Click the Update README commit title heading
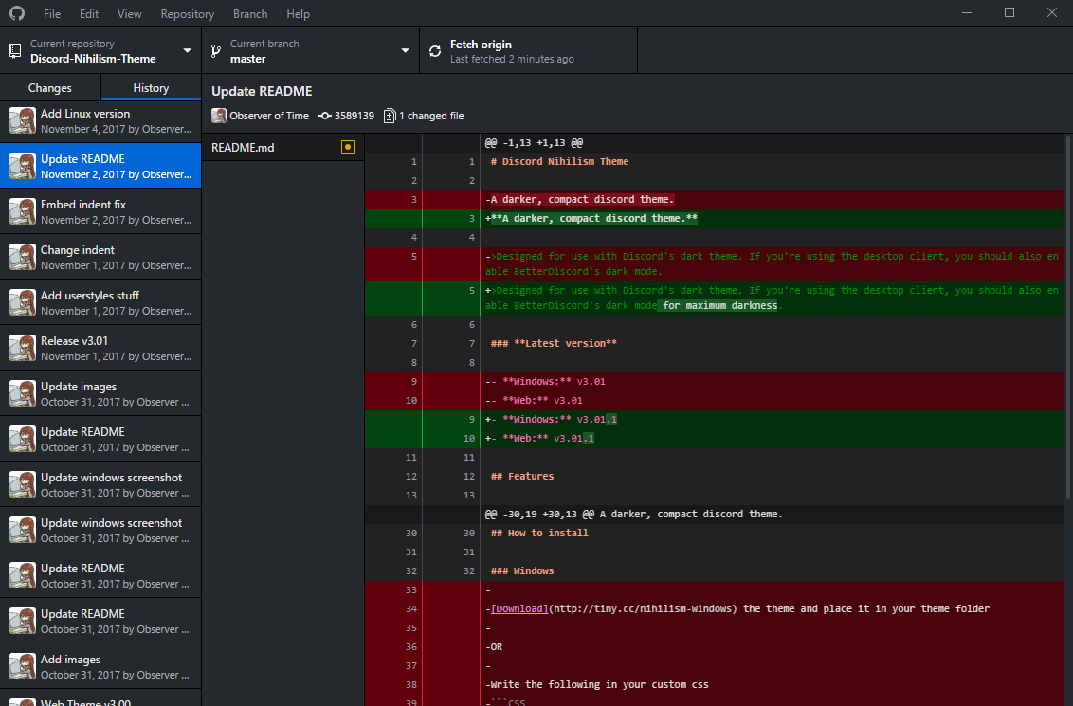The height and width of the screenshot is (706, 1073). click(263, 91)
